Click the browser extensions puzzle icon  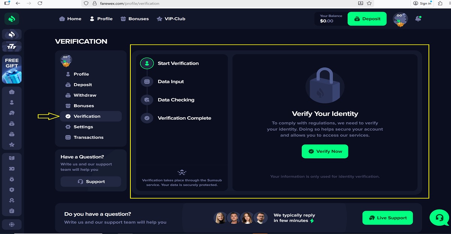coord(440,3)
